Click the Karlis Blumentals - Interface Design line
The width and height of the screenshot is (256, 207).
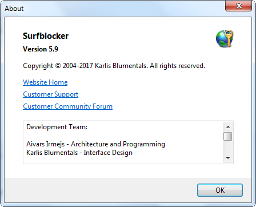79,153
